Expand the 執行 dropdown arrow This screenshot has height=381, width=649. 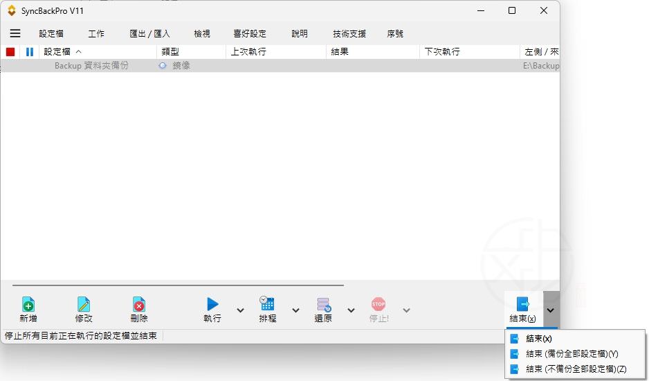(x=240, y=310)
